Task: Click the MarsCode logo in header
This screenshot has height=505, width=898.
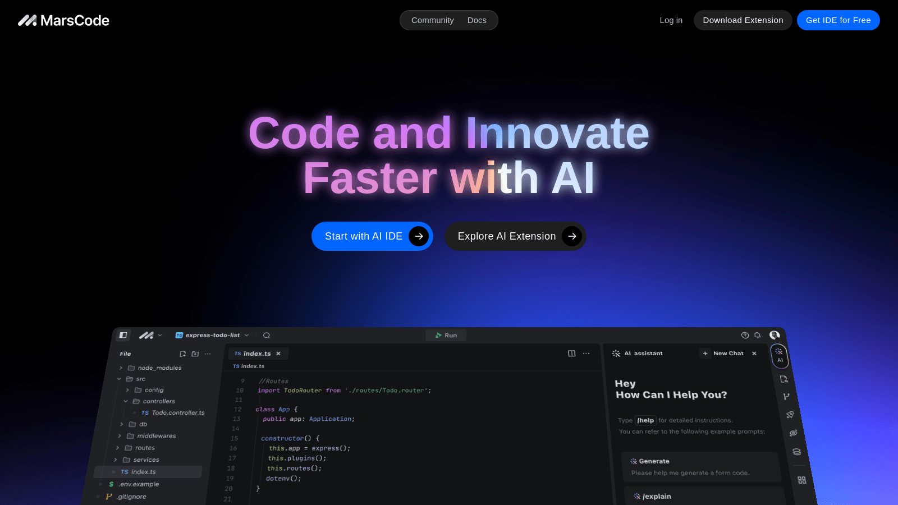Action: [x=63, y=20]
